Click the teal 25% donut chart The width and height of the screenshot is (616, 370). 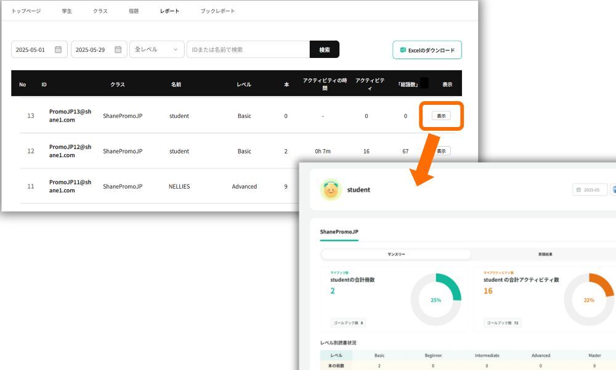tap(436, 300)
